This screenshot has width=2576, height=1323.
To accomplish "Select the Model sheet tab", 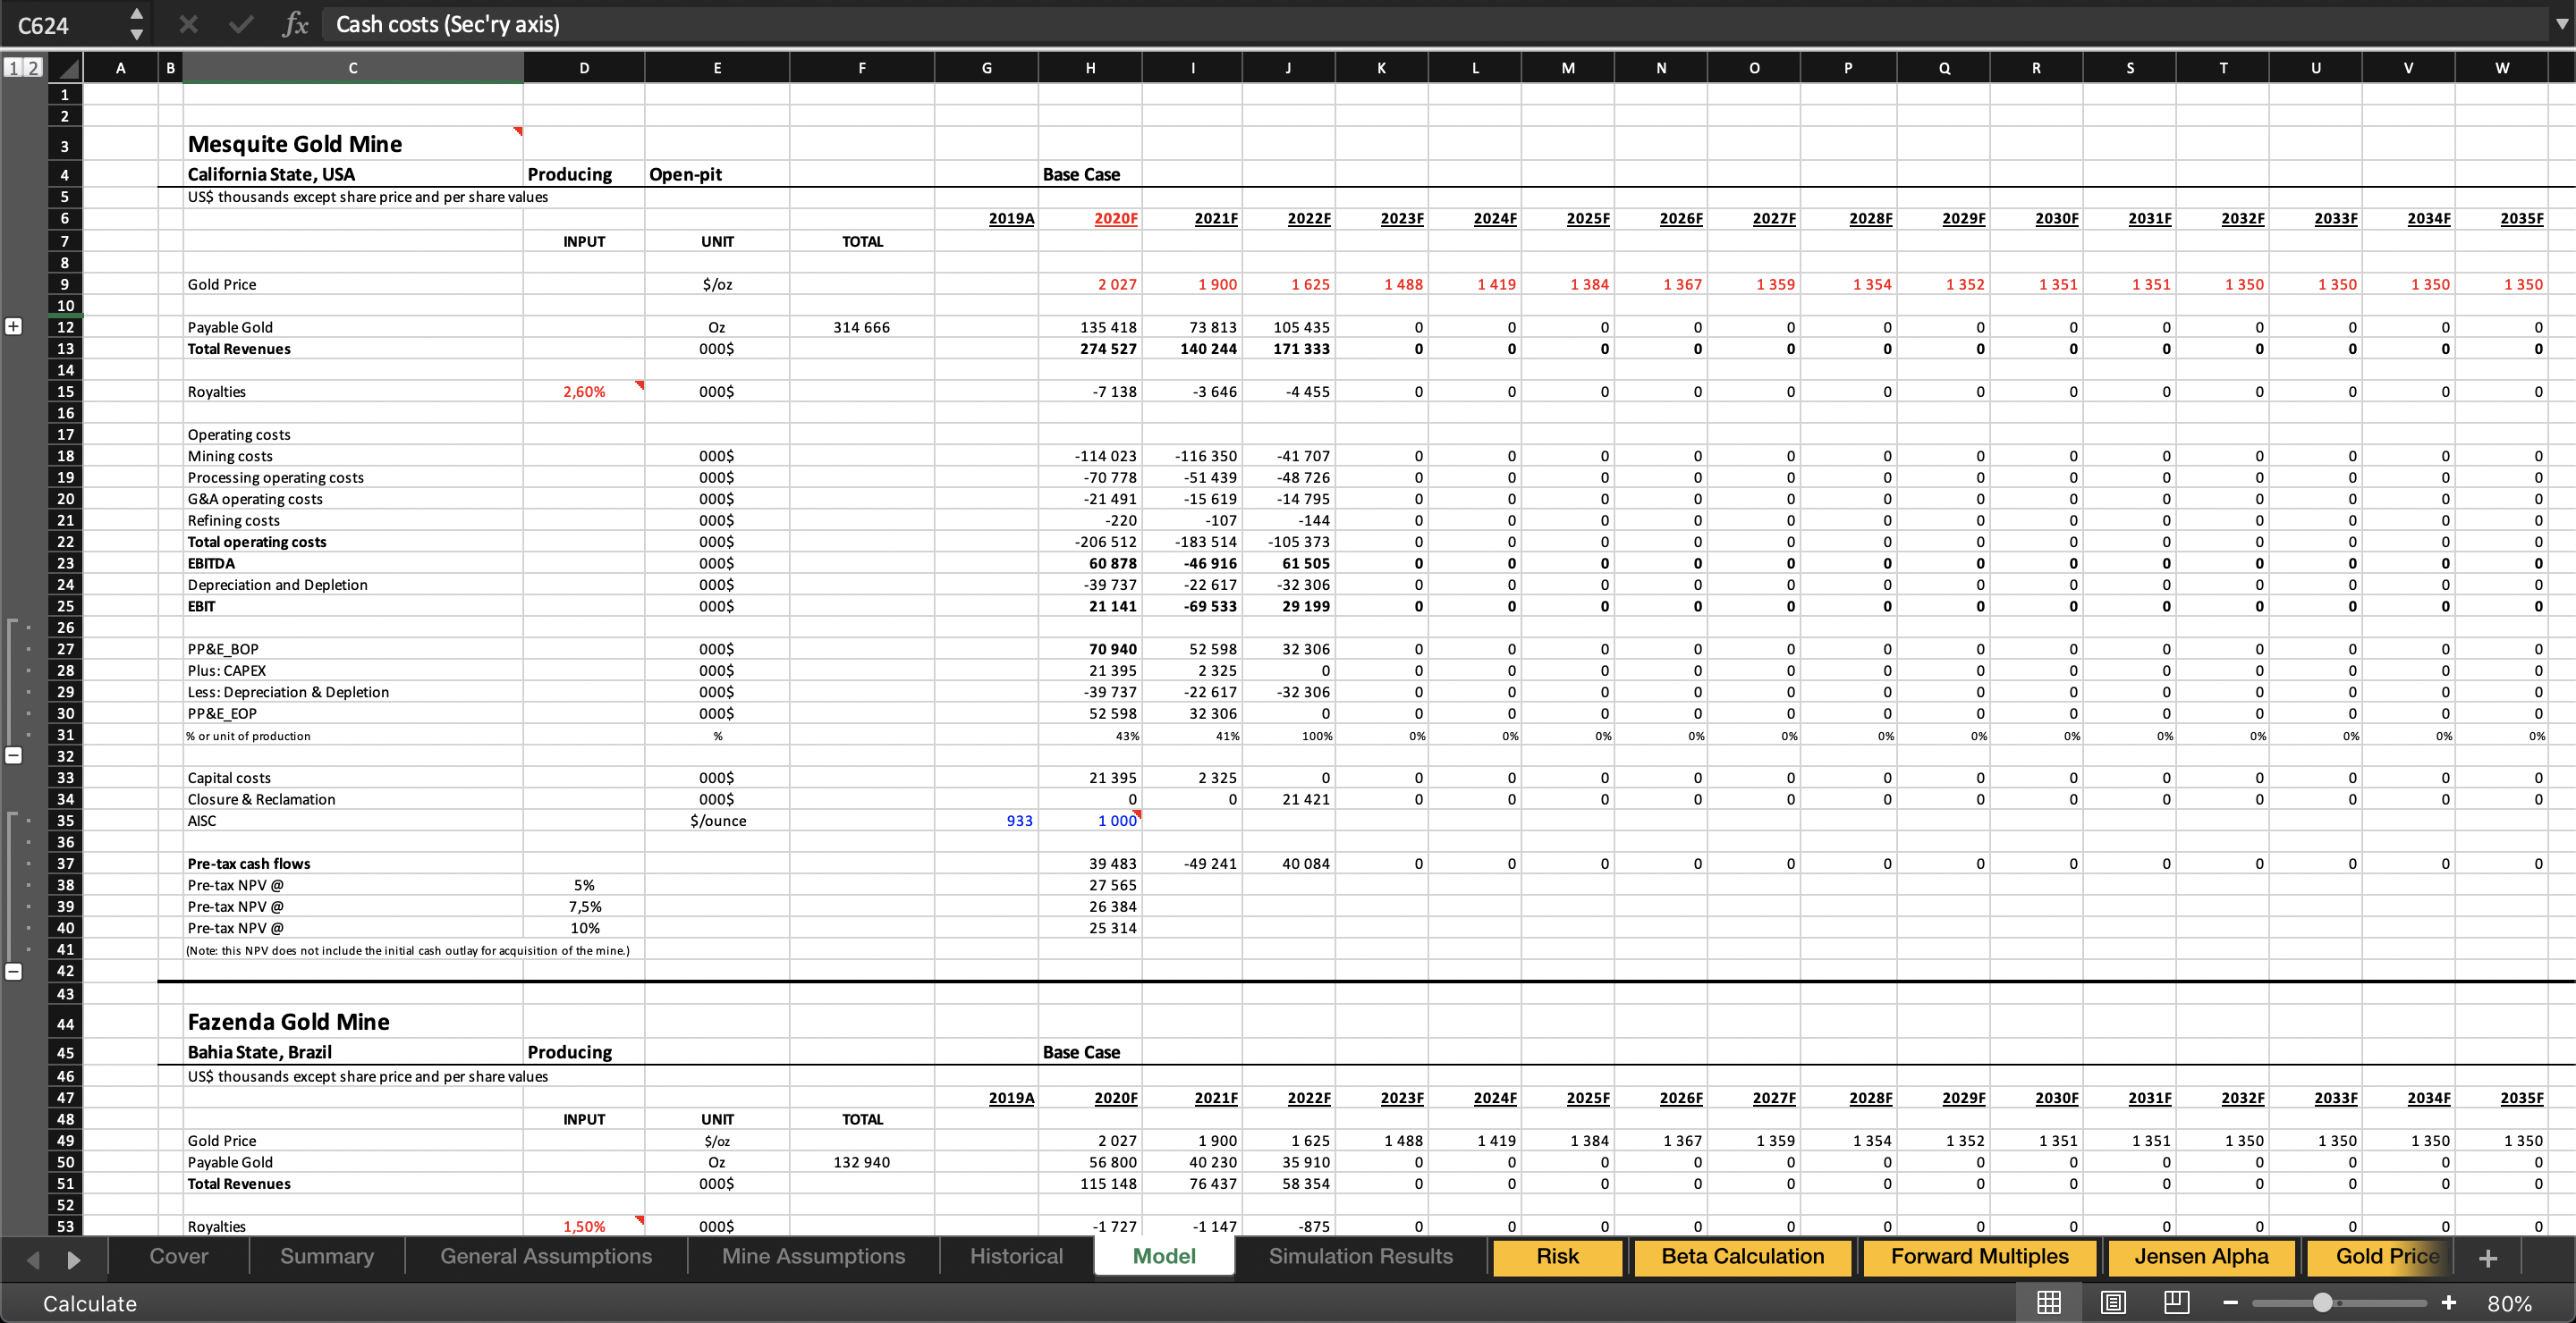I will tap(1164, 1256).
